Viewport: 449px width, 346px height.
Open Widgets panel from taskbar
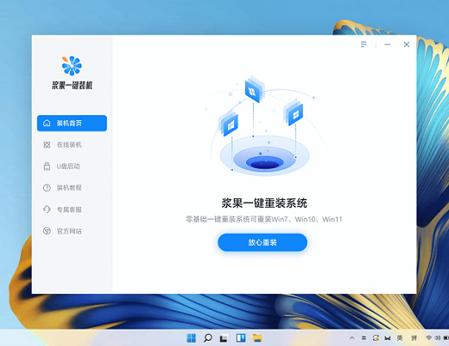(241, 338)
